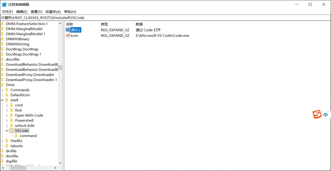Viewport: 331px width, 171px height.
Task: Select the DownloadProxy.Downloader key
Action: (30, 75)
